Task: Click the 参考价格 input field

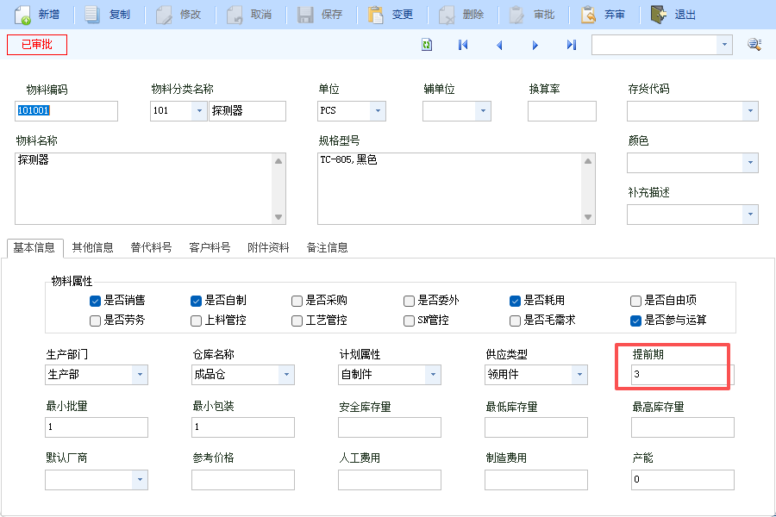Action: 243,480
